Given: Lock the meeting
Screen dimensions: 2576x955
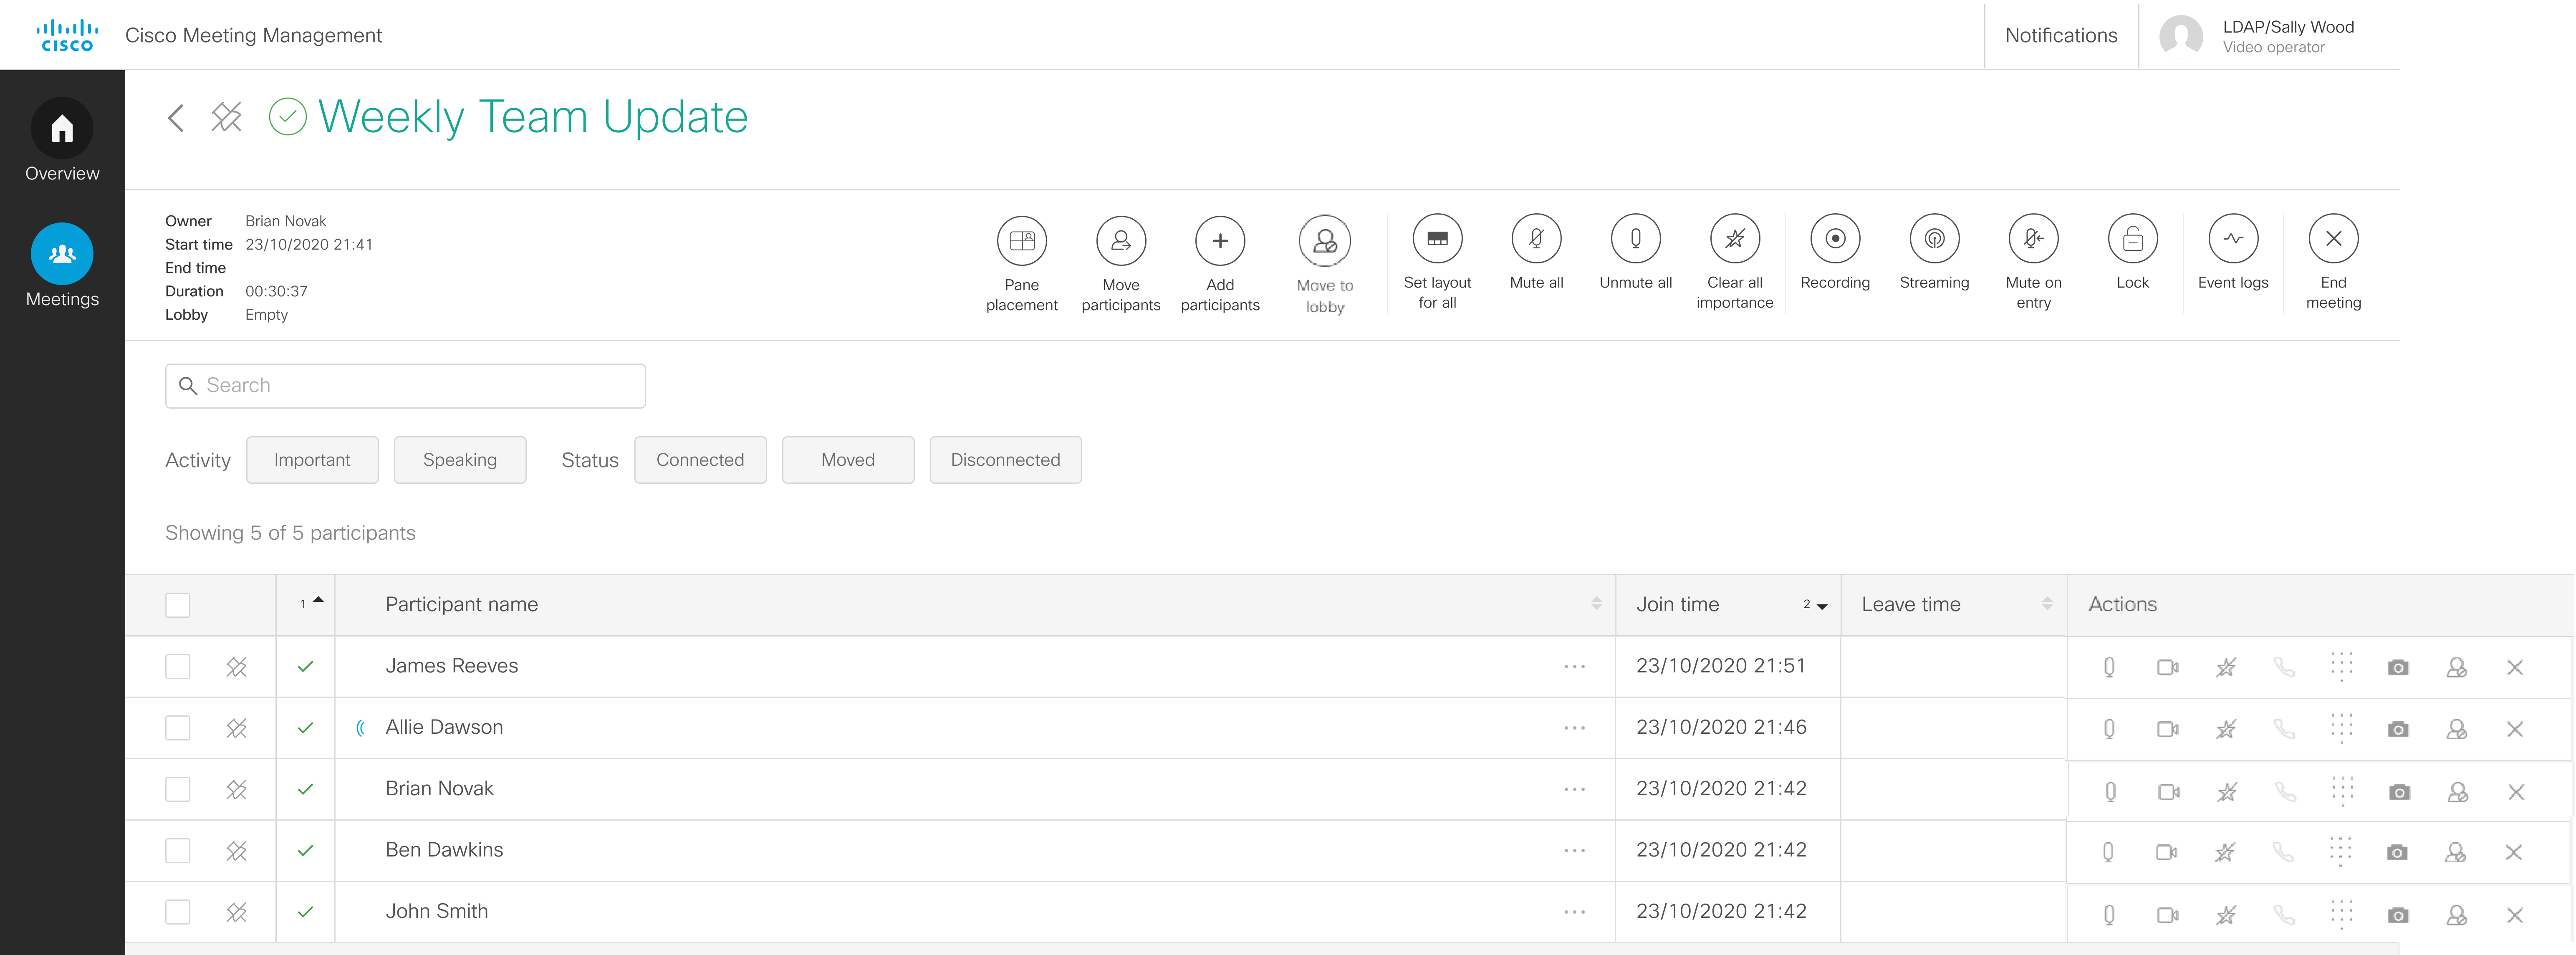Looking at the screenshot, I should tap(2133, 240).
